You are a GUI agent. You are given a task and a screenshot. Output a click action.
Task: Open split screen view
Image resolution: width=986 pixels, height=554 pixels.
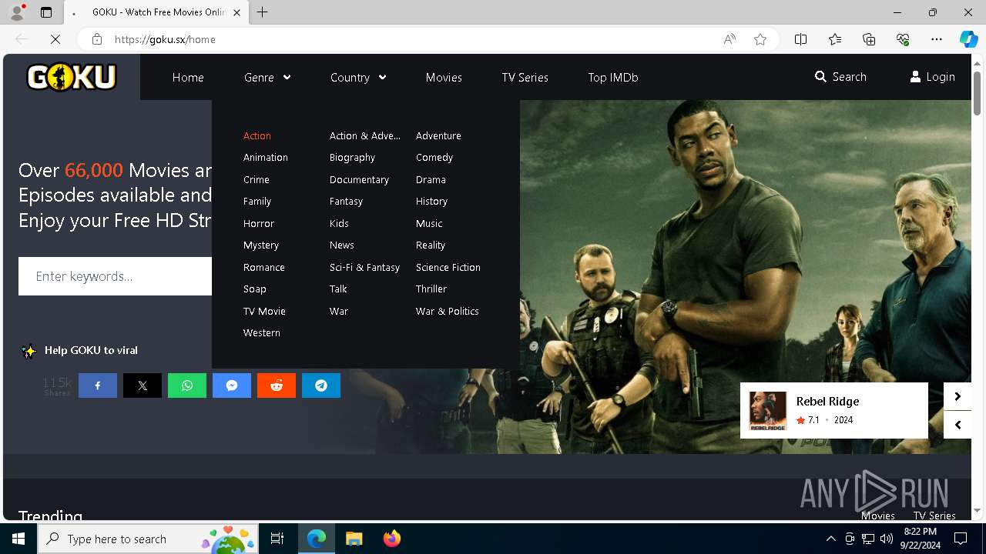coord(800,39)
